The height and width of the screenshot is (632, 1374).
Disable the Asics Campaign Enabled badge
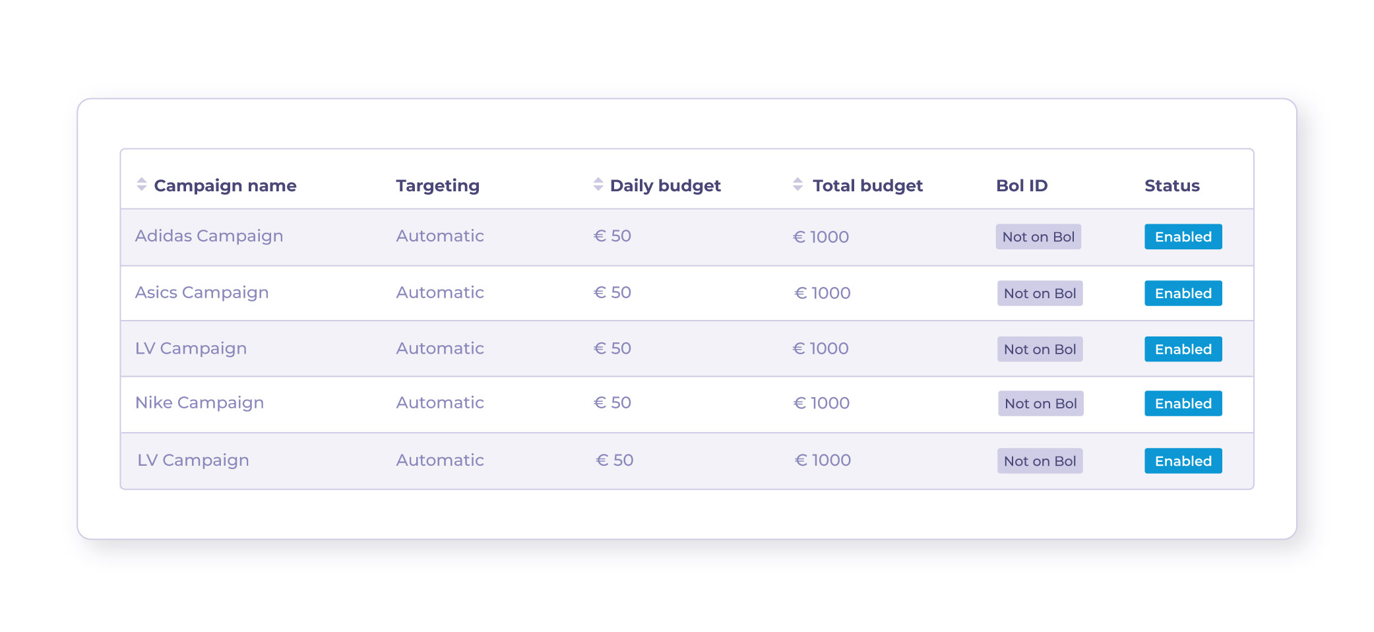pyautogui.click(x=1183, y=294)
